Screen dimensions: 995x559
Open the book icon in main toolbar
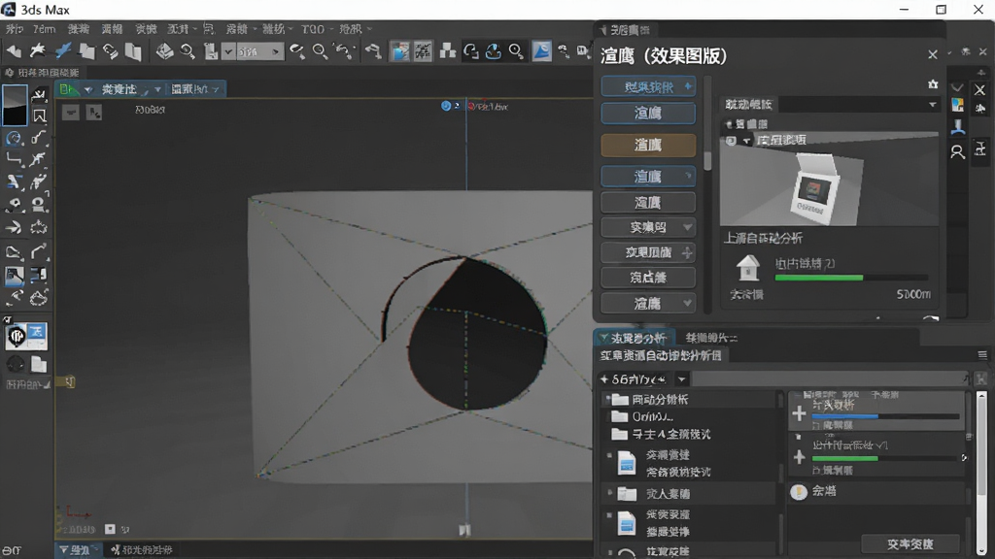[x=133, y=51]
